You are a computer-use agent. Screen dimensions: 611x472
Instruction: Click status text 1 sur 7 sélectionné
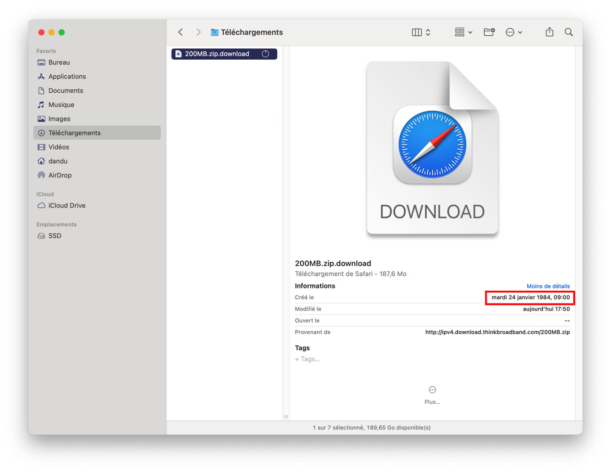click(x=371, y=428)
